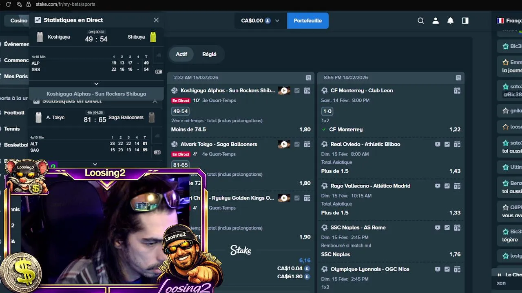Open Olympique Lyonnais - OGC Nice match link
The width and height of the screenshot is (522, 293).
coord(370,269)
